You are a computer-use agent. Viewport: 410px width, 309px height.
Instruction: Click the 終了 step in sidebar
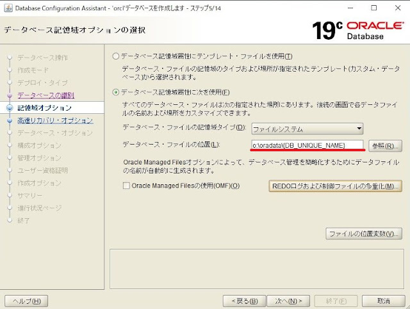24,221
